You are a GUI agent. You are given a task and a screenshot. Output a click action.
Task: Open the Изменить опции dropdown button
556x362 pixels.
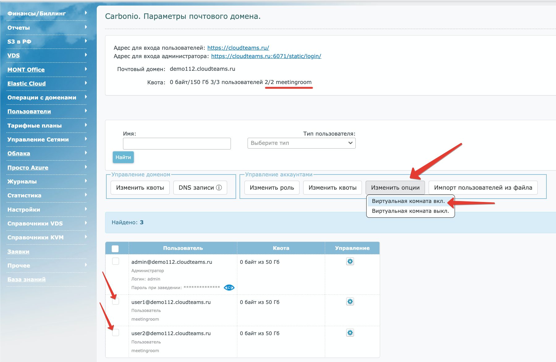point(395,188)
